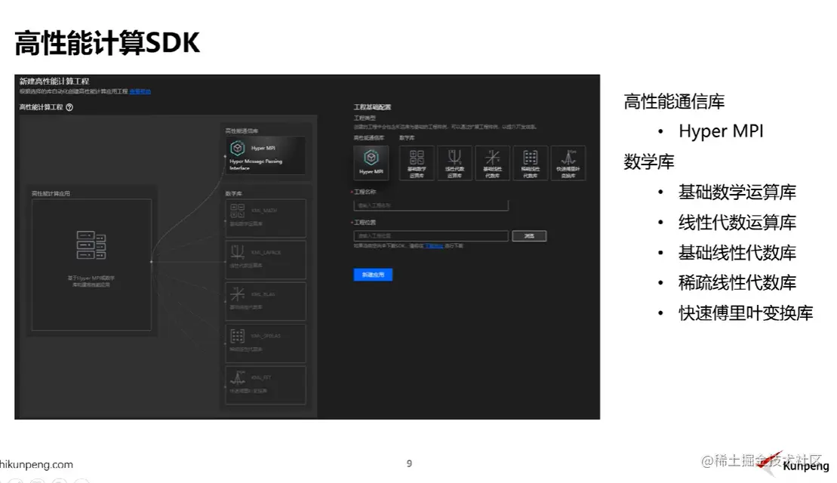
Task: Select the Hyper MPI project type tile
Action: (x=371, y=162)
